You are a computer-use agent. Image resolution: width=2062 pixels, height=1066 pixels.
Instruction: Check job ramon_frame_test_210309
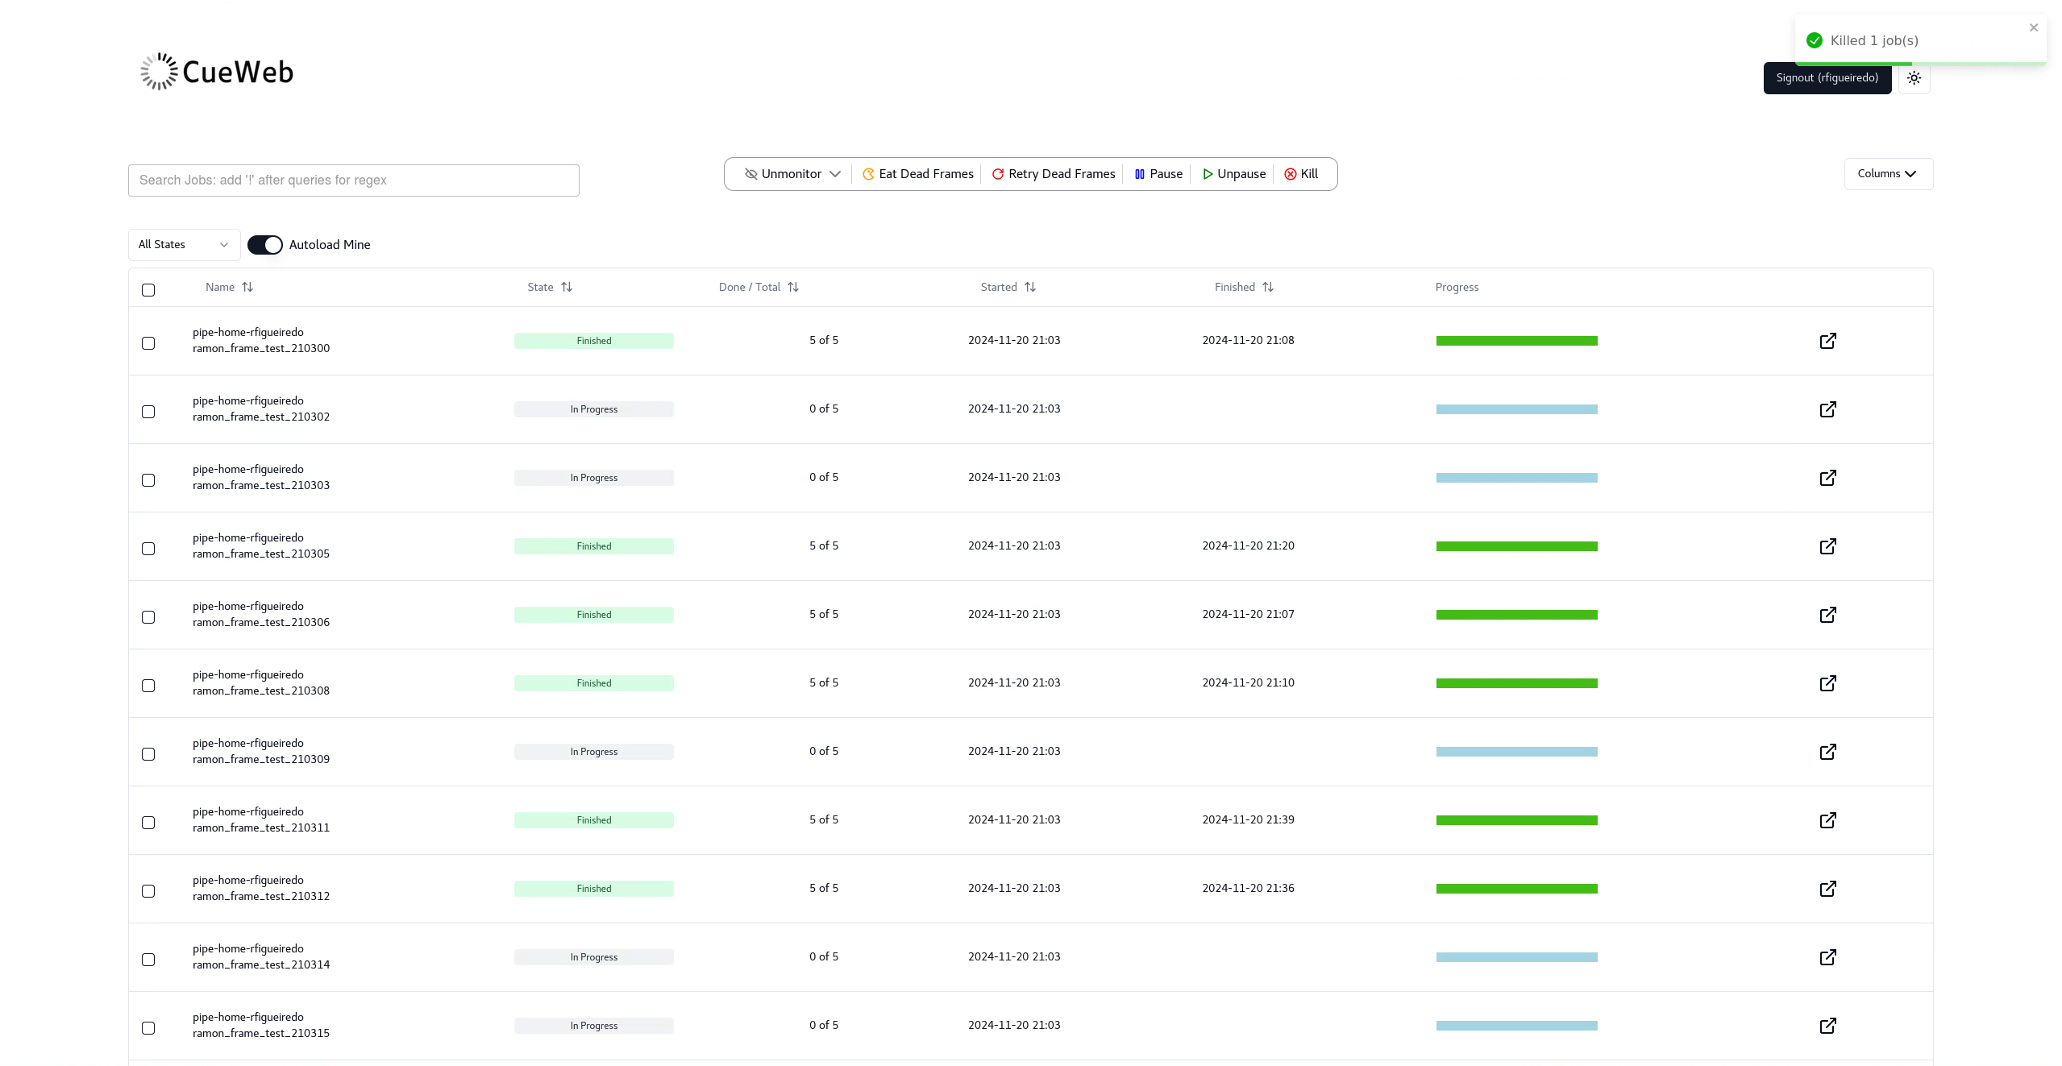[x=148, y=754]
